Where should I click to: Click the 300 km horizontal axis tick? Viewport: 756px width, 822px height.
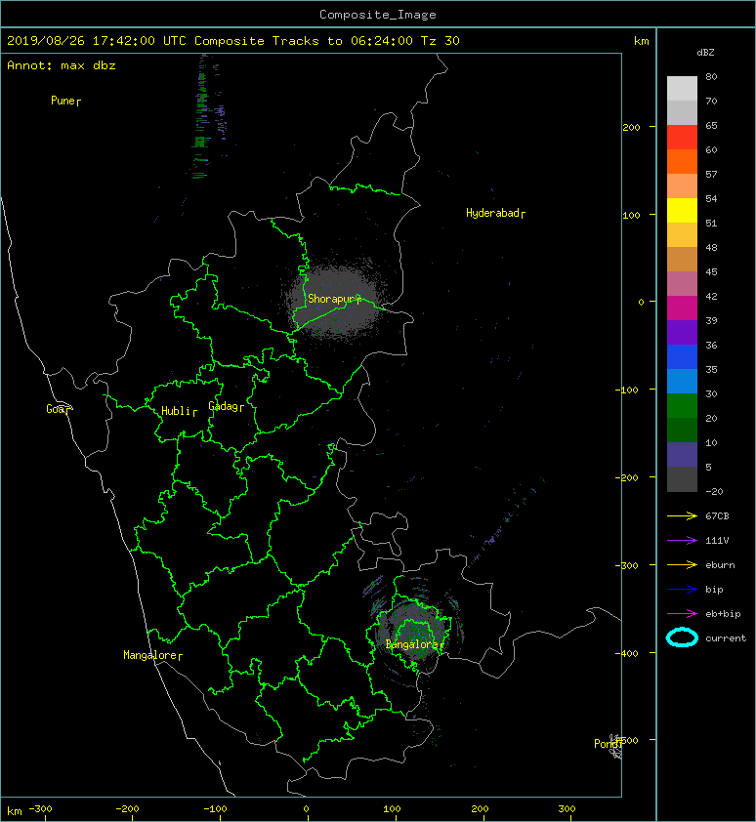pyautogui.click(x=567, y=809)
